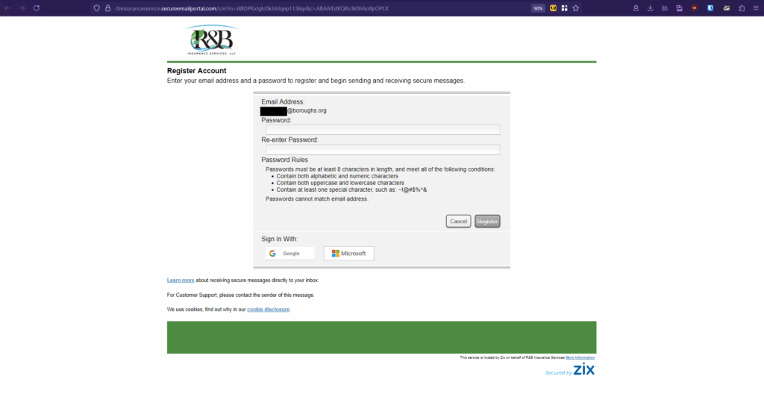Image resolution: width=764 pixels, height=394 pixels.
Task: Click inside the Password input field
Action: coord(383,130)
